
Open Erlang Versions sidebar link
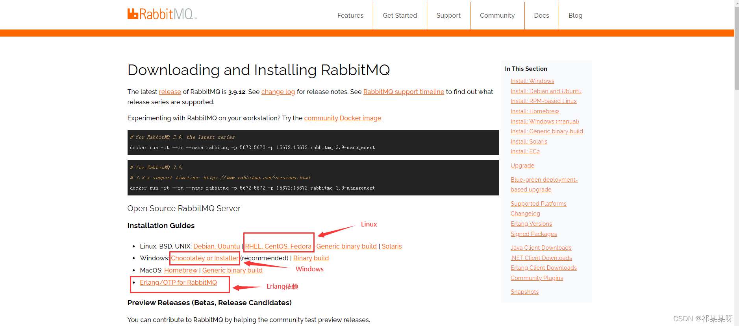pos(531,224)
